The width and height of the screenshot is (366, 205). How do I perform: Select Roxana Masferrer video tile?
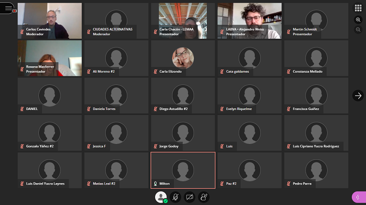50,58
